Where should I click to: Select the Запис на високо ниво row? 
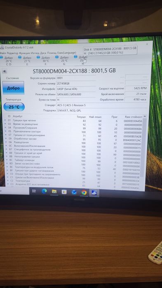[73, 164]
